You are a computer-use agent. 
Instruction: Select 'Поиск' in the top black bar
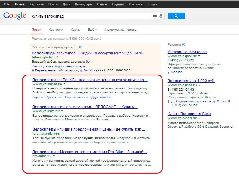coord(20,4)
